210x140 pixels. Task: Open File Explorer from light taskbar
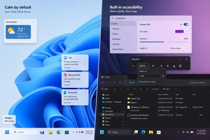(x=51, y=132)
